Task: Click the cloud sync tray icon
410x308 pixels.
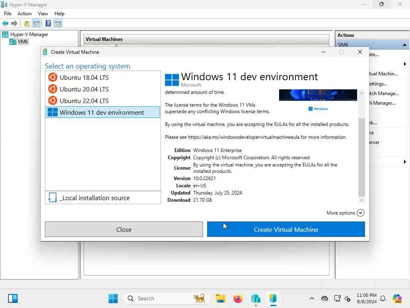Action: [x=324, y=298]
